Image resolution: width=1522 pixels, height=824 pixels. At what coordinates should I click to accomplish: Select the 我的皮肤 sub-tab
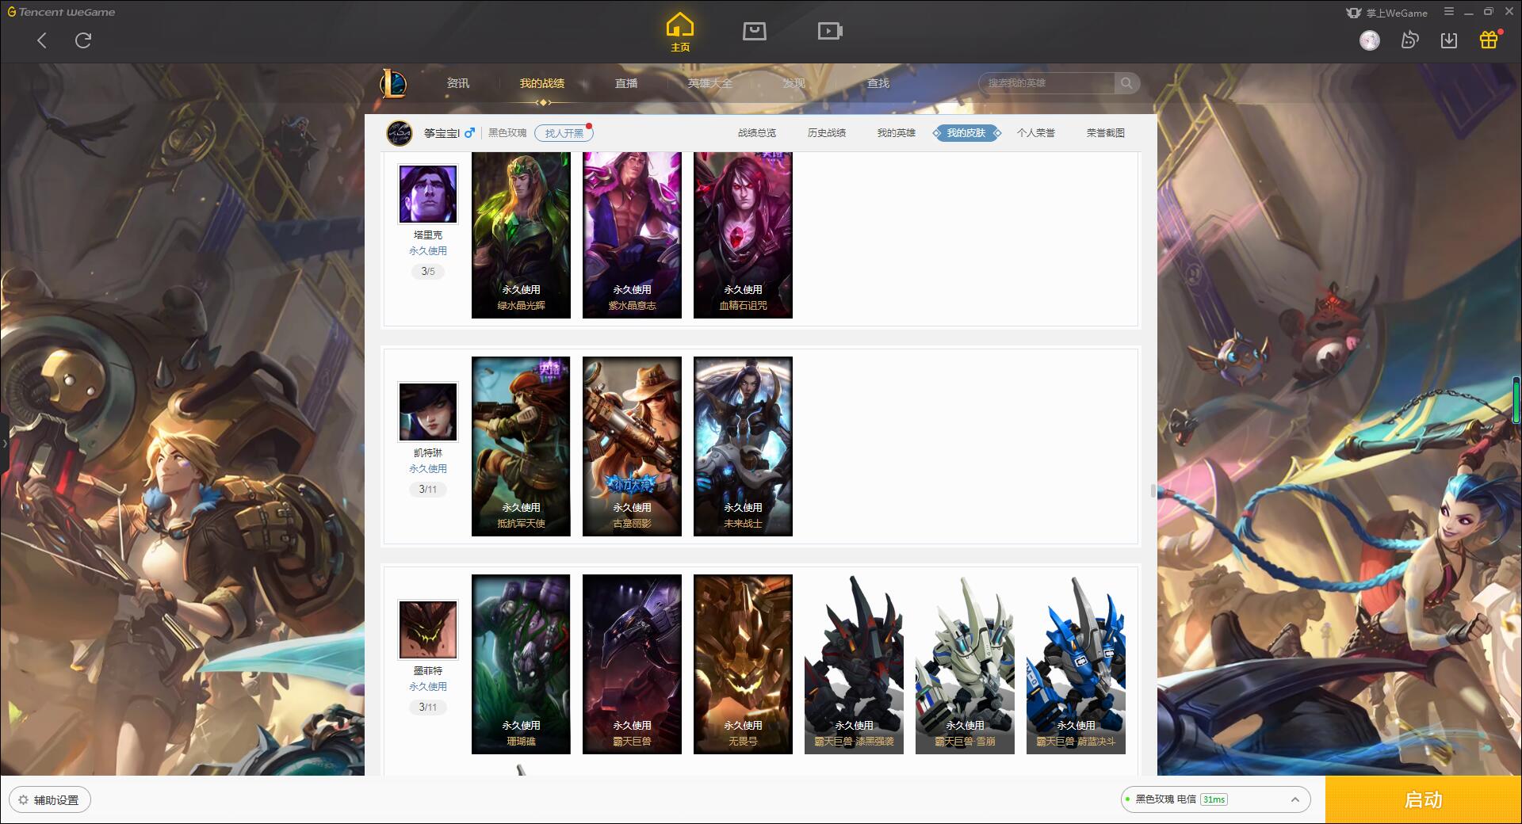[x=966, y=133]
